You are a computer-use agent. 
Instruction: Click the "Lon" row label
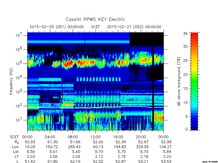click(15, 147)
